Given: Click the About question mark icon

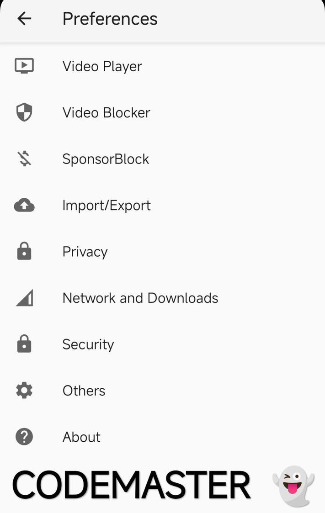Looking at the screenshot, I should tap(23, 437).
